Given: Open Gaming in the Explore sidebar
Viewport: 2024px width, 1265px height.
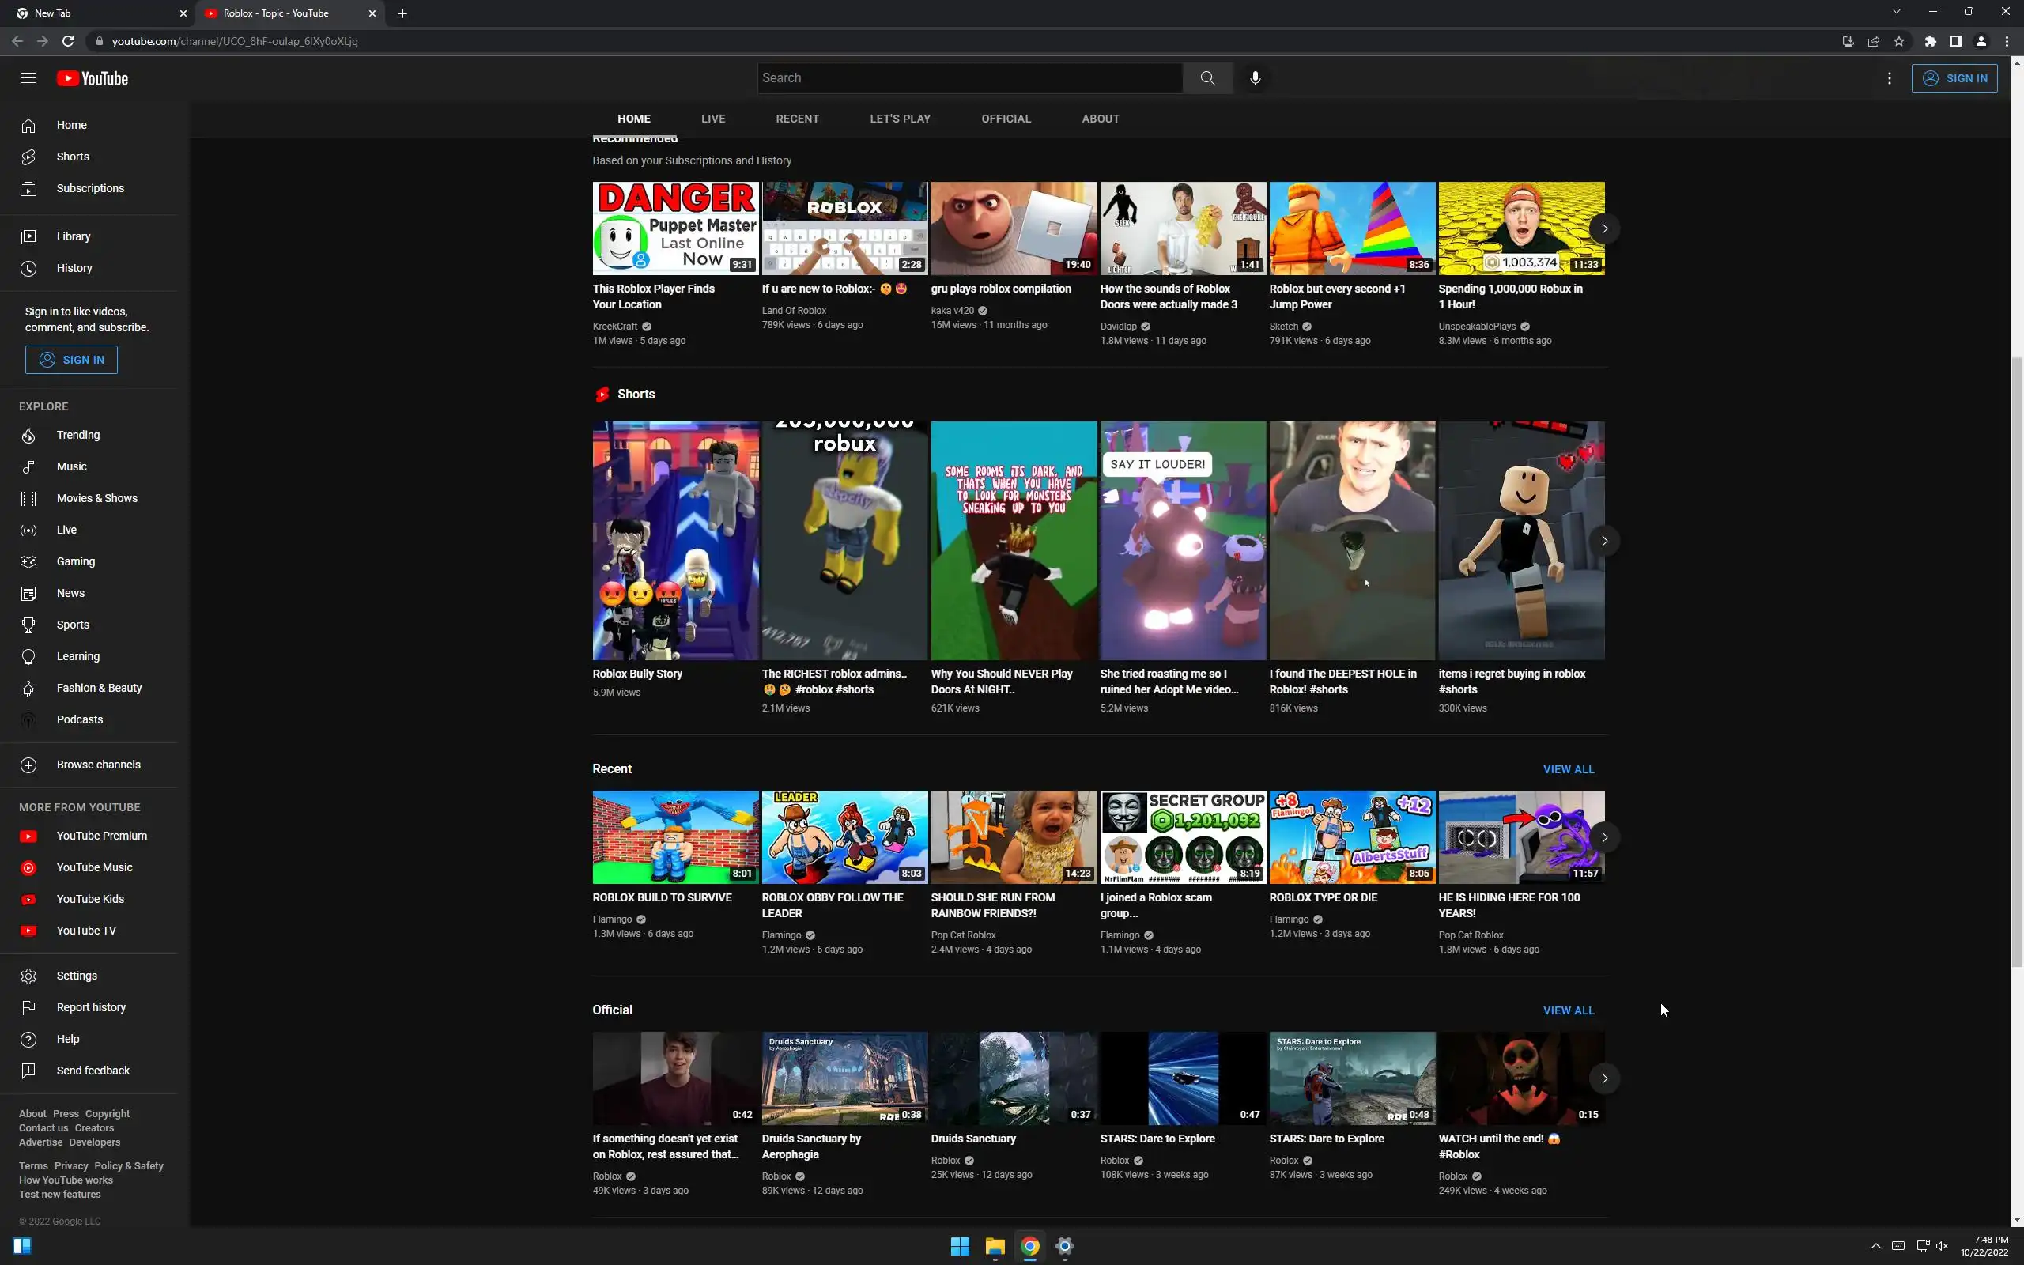Looking at the screenshot, I should [75, 561].
